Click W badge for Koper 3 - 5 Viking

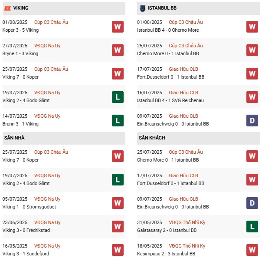pos(118,26)
